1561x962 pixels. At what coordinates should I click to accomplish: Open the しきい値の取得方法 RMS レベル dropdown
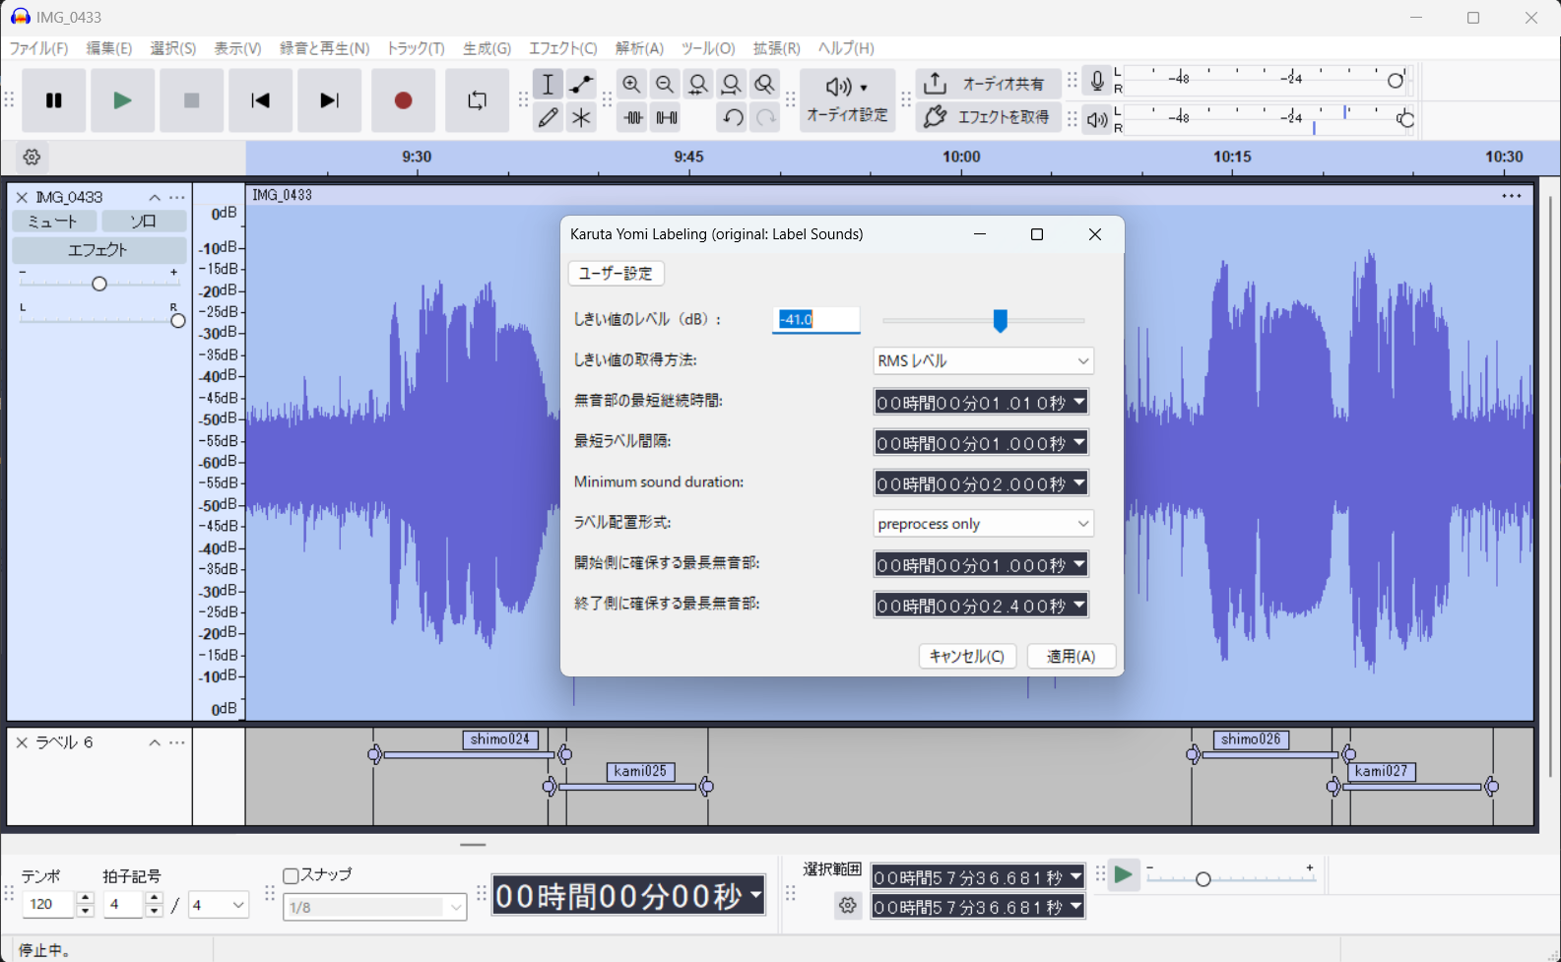(x=983, y=361)
